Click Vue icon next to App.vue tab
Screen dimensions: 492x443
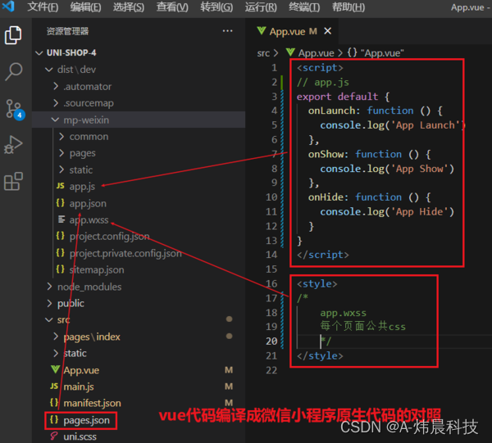pos(262,30)
